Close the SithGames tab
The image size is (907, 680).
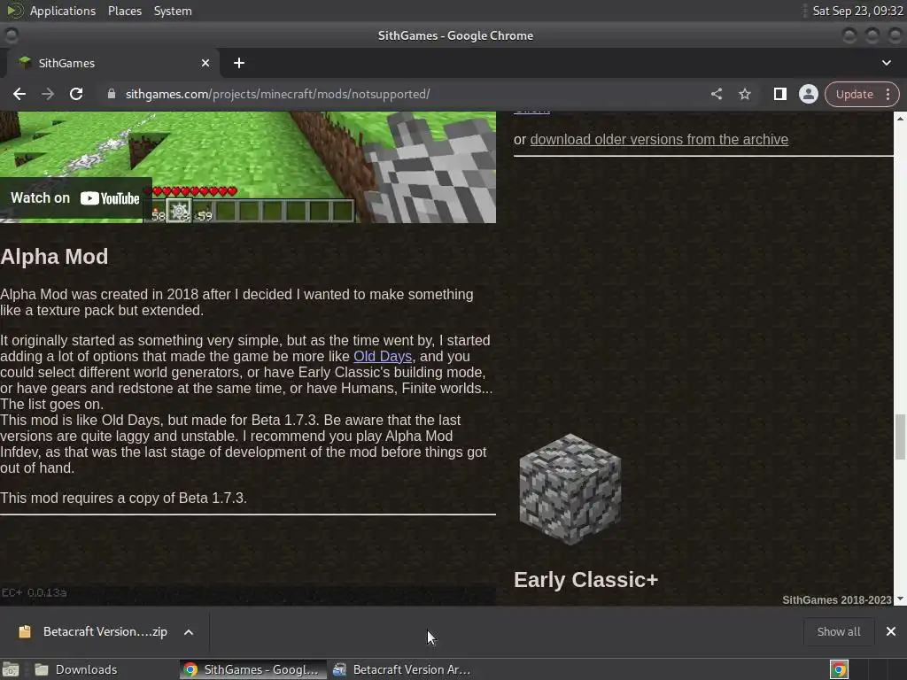click(x=205, y=63)
